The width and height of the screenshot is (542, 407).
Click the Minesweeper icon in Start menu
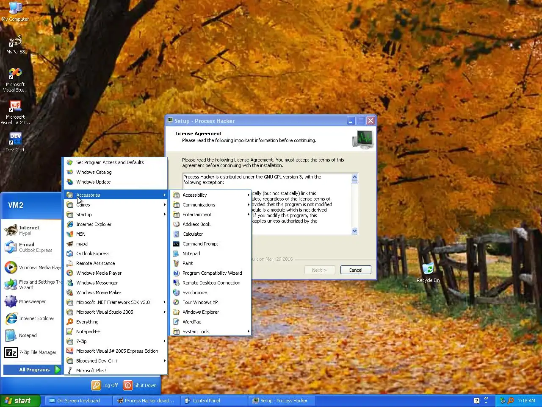click(11, 301)
